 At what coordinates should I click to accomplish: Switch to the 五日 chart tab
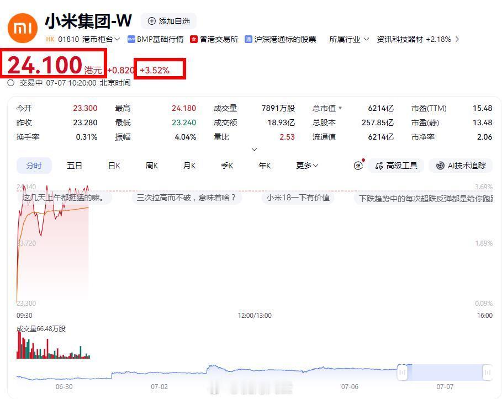point(74,166)
